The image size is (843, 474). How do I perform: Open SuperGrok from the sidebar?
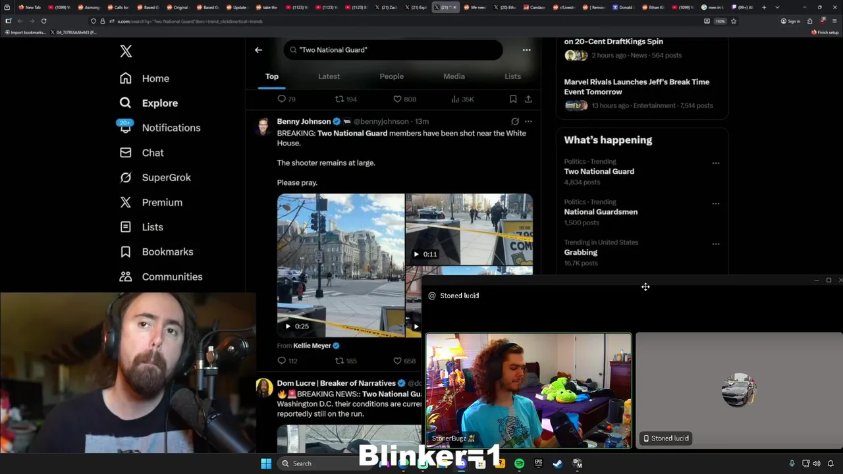155,178
